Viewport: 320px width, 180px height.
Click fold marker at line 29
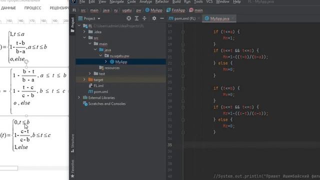(x=183, y=107)
